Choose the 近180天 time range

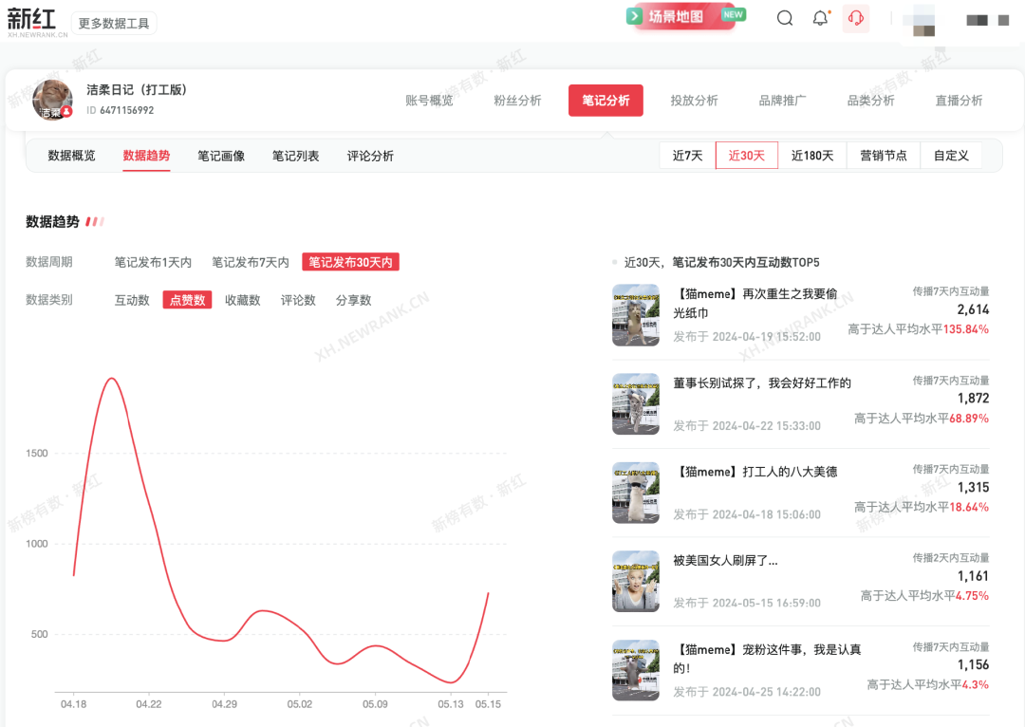tap(812, 156)
